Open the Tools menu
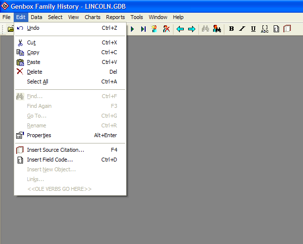The height and width of the screenshot is (244, 303). pyautogui.click(x=137, y=17)
